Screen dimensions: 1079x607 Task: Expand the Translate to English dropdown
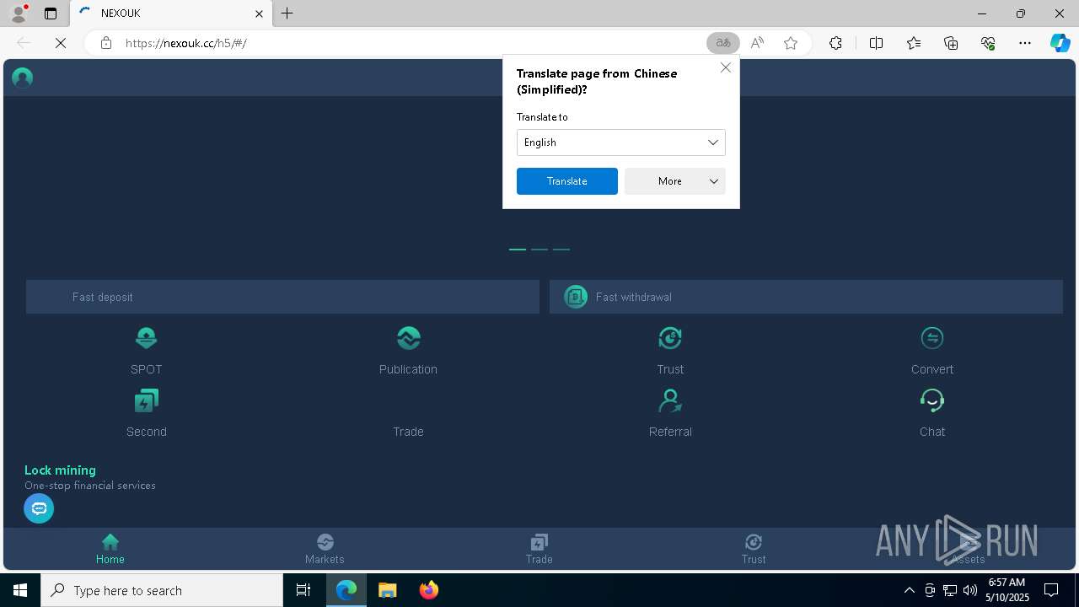[621, 142]
